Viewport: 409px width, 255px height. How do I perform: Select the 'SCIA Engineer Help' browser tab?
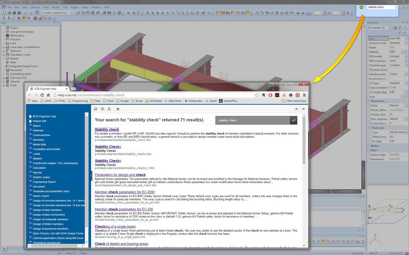pyautogui.click(x=48, y=89)
